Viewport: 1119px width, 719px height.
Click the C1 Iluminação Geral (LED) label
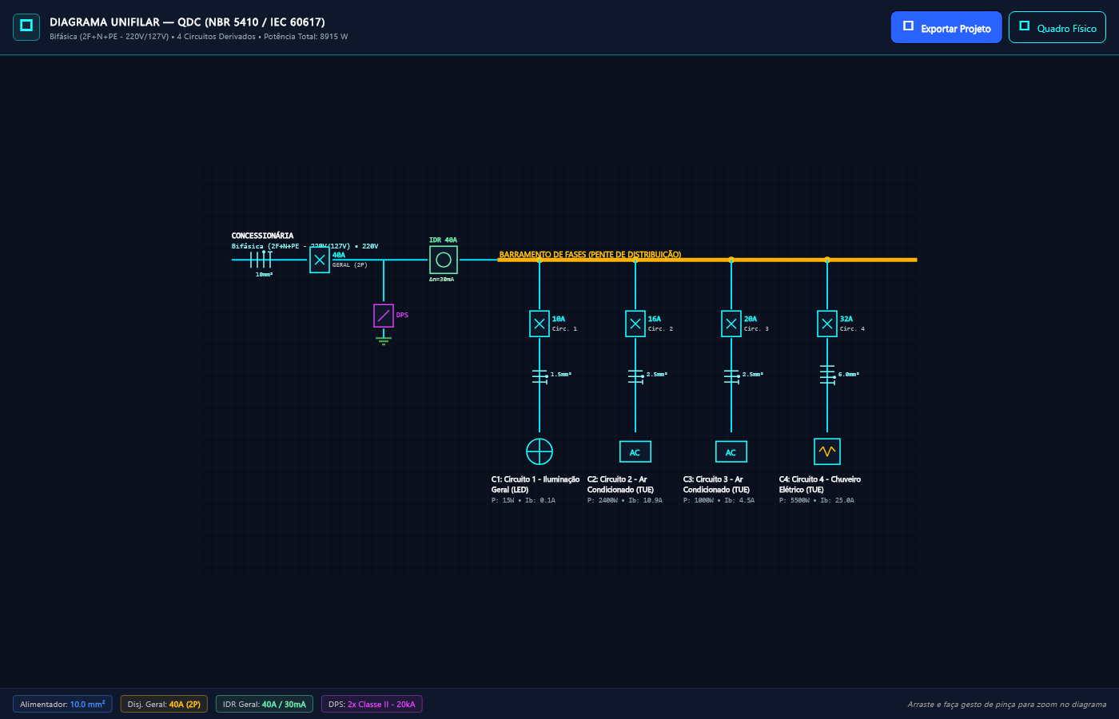[x=535, y=484]
